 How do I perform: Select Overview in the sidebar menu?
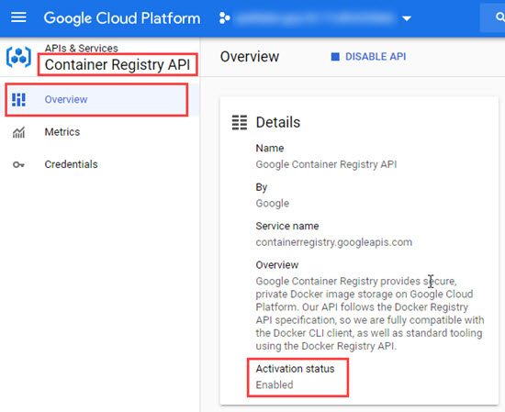(x=96, y=99)
